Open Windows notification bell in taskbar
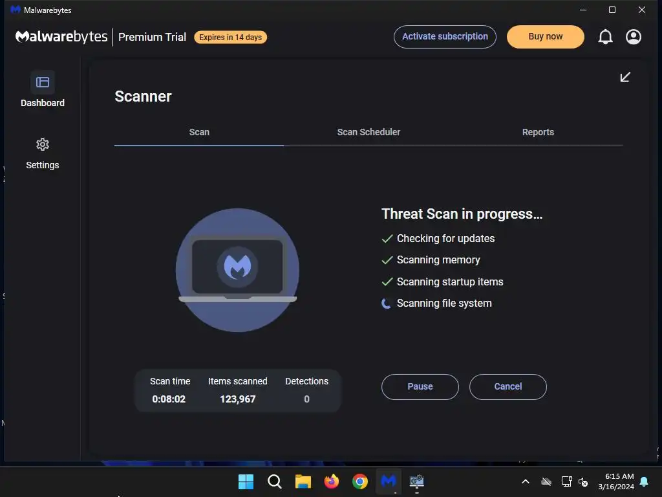Viewport: 662px width, 497px height. (x=645, y=481)
